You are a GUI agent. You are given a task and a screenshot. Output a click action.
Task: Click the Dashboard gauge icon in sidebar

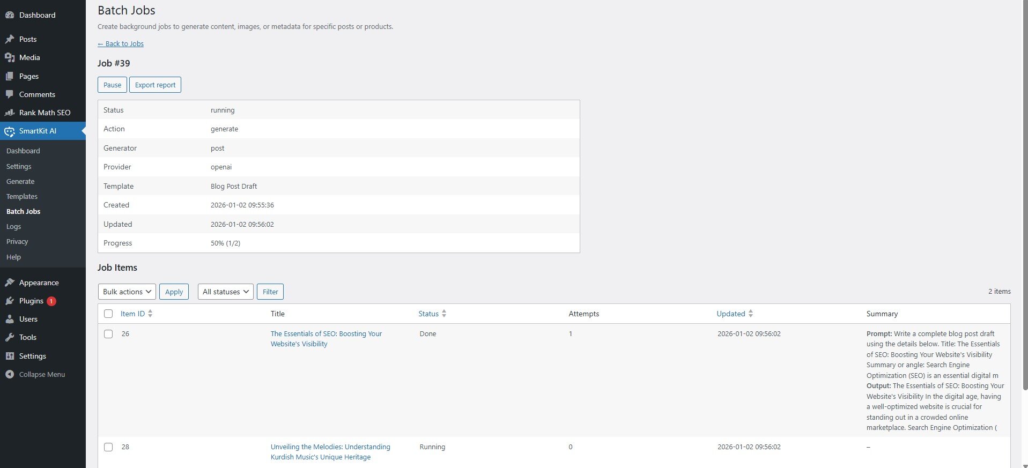click(10, 15)
